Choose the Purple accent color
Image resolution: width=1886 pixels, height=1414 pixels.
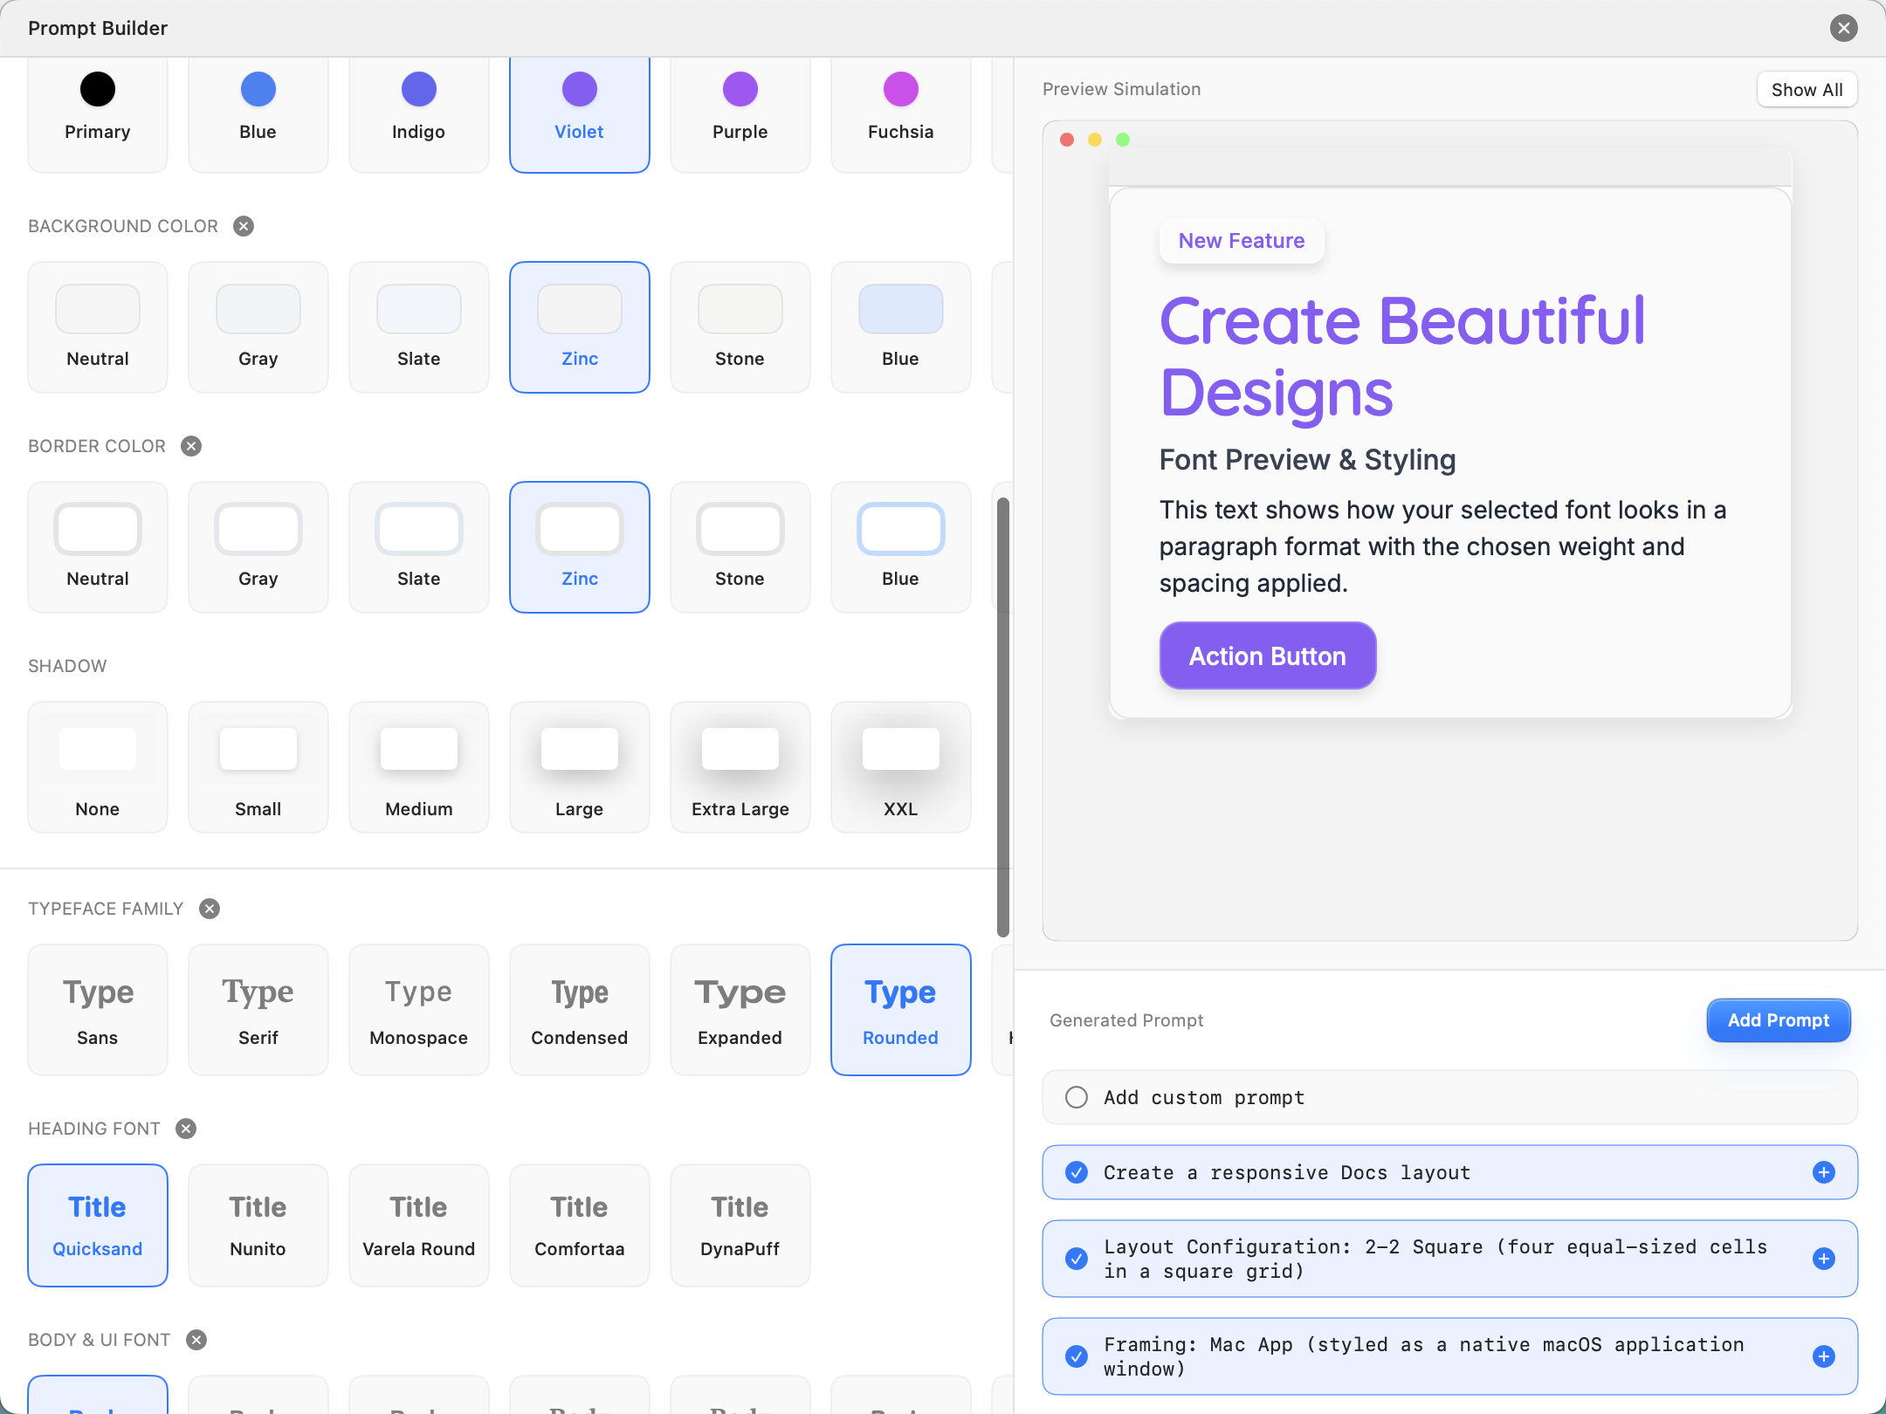(740, 115)
